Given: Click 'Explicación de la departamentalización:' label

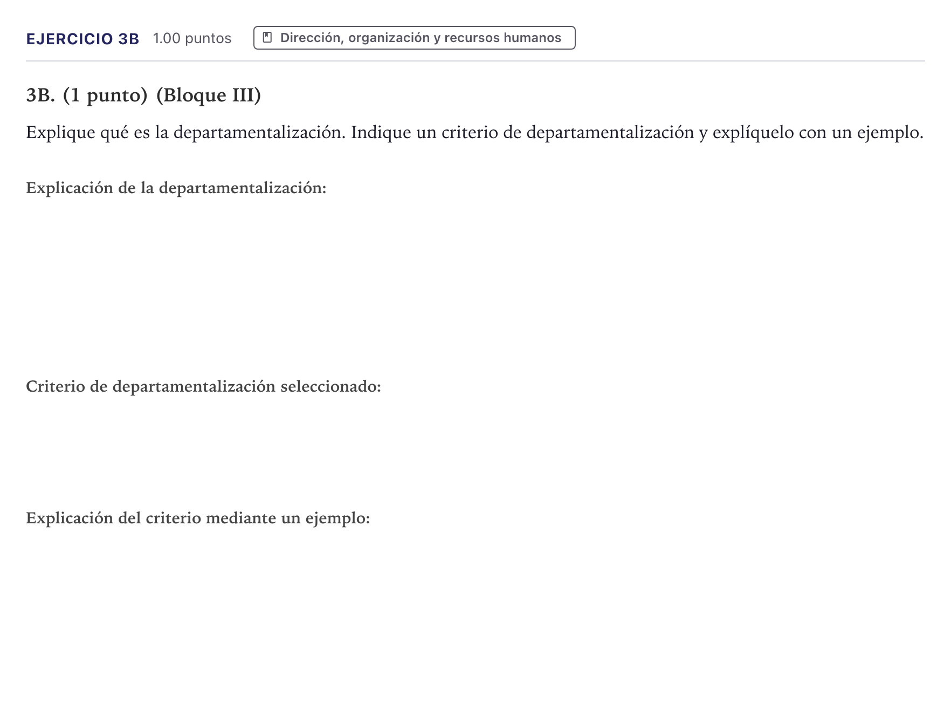Looking at the screenshot, I should 176,188.
